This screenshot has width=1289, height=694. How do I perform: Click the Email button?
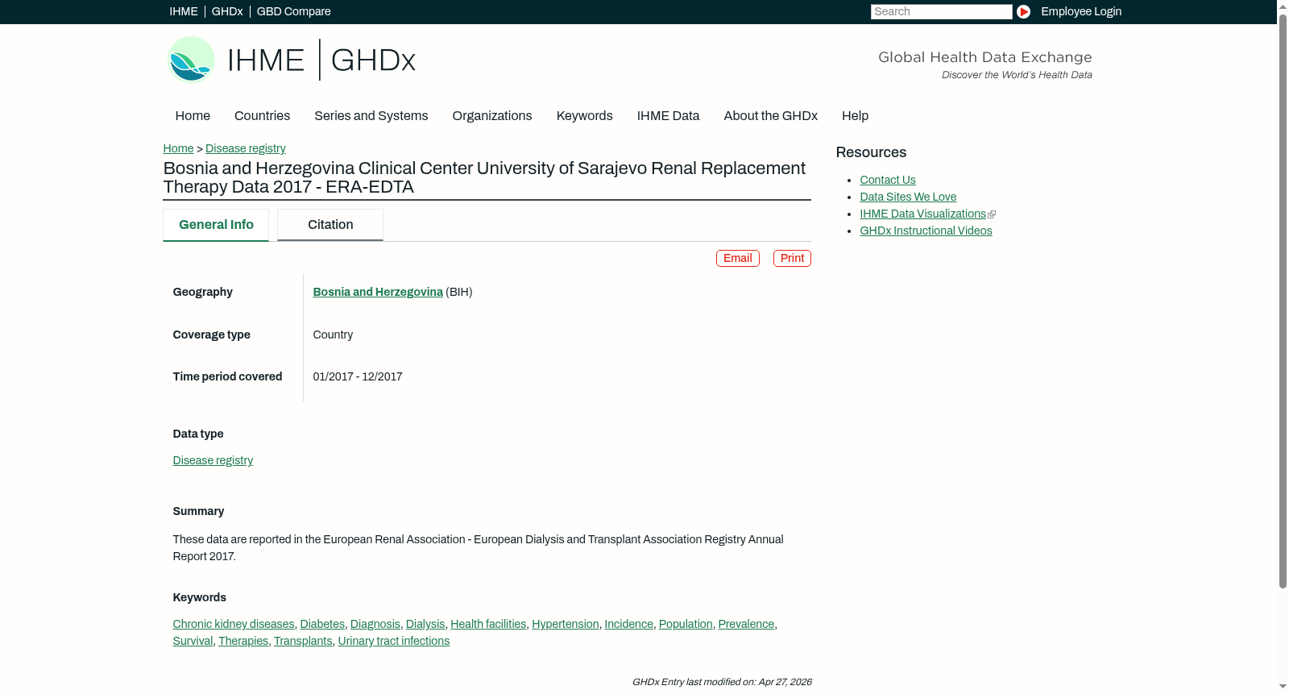[738, 259]
